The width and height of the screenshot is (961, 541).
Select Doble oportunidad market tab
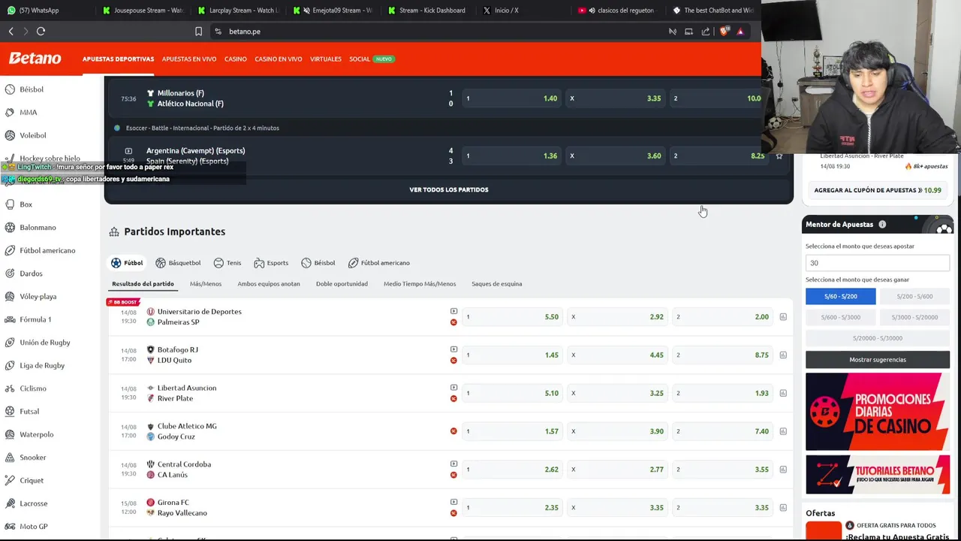point(342,284)
